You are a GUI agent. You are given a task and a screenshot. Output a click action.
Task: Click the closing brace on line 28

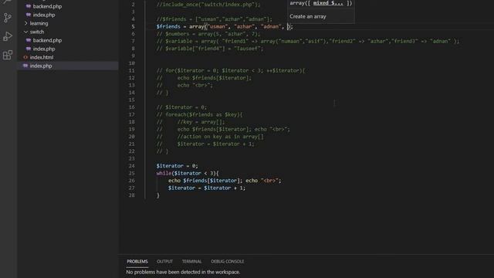(157, 195)
